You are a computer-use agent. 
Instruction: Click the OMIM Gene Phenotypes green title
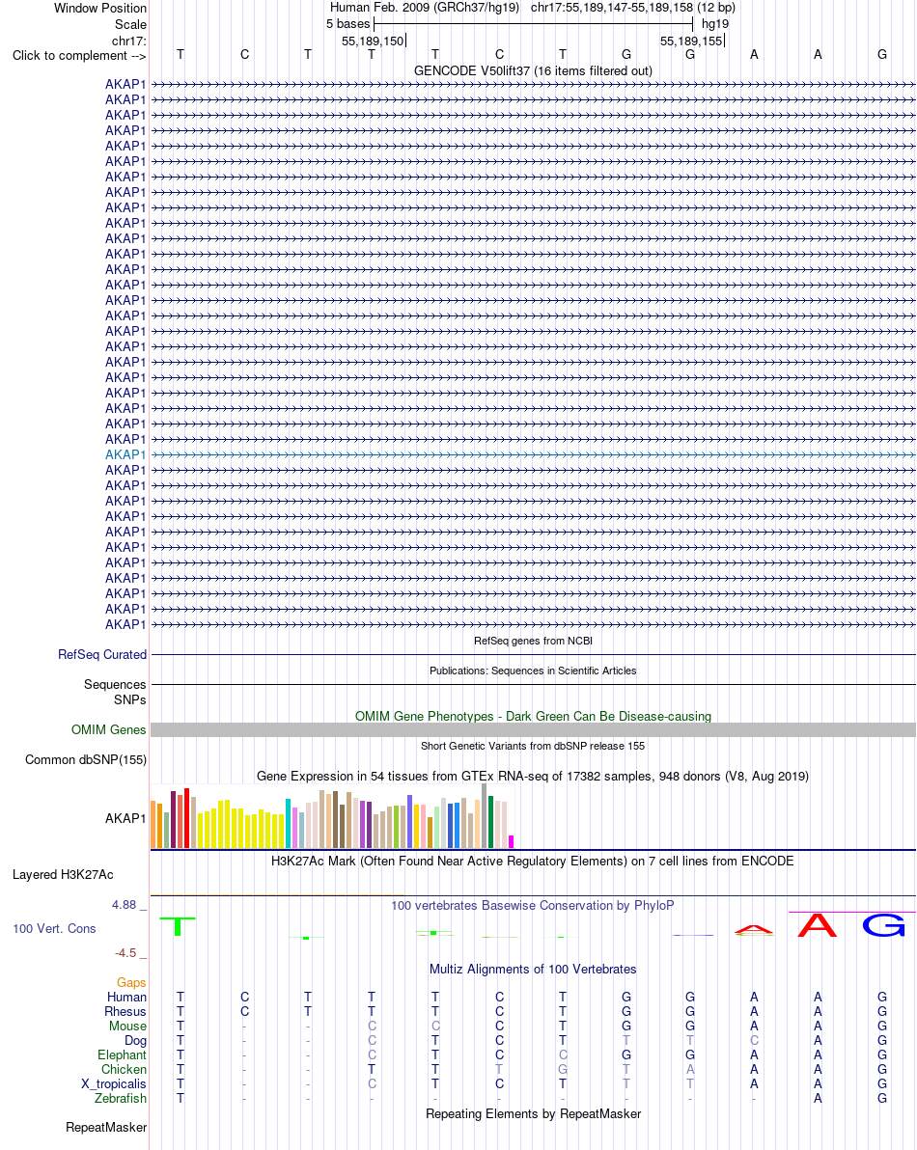tap(534, 716)
